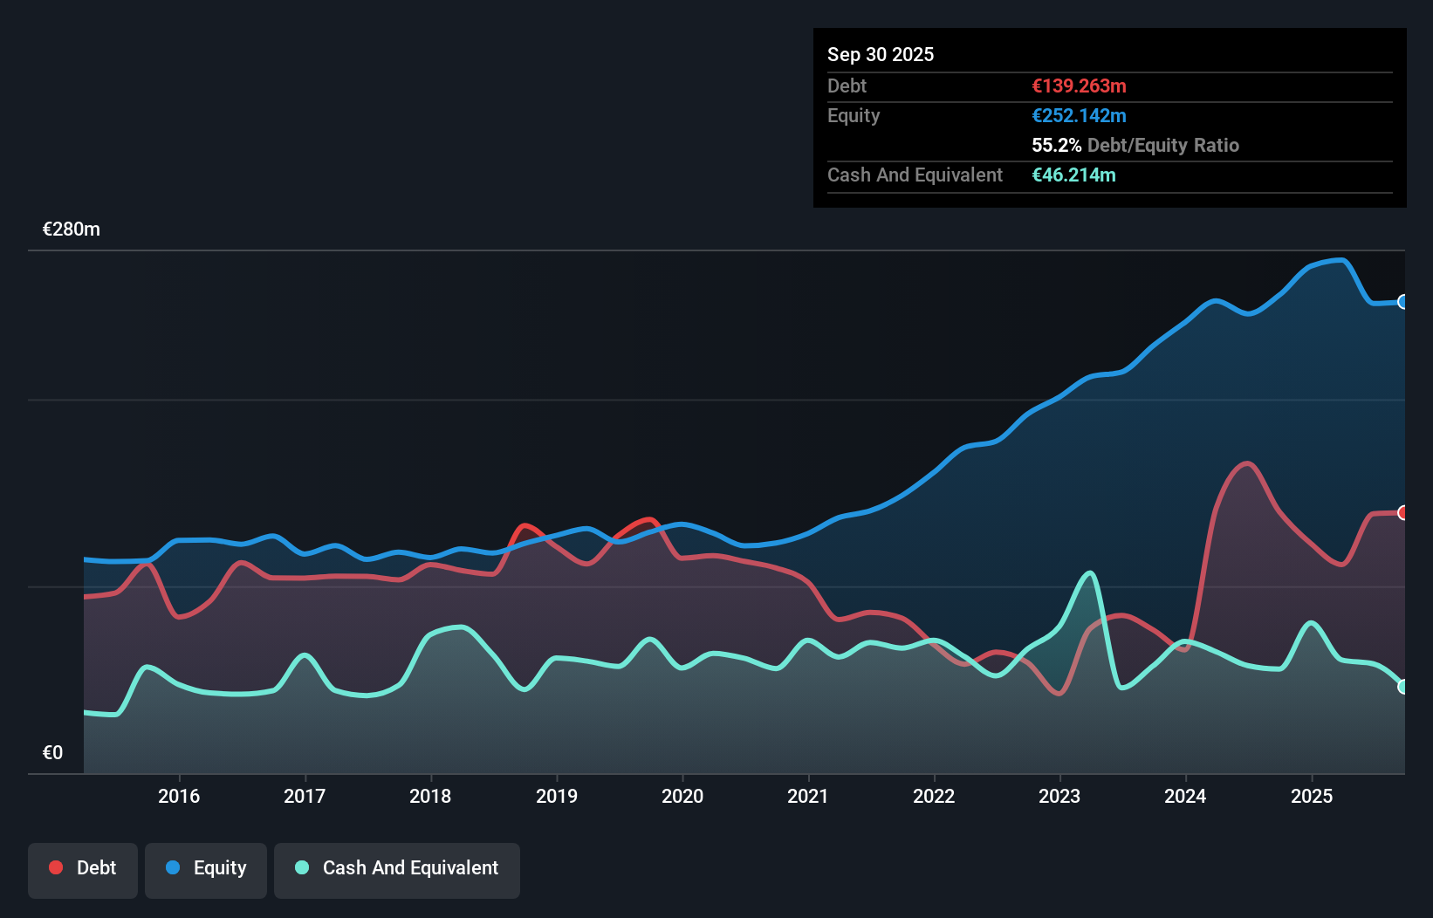Click the 2021 x-axis label
This screenshot has width=1433, height=918.
pyautogui.click(x=808, y=796)
